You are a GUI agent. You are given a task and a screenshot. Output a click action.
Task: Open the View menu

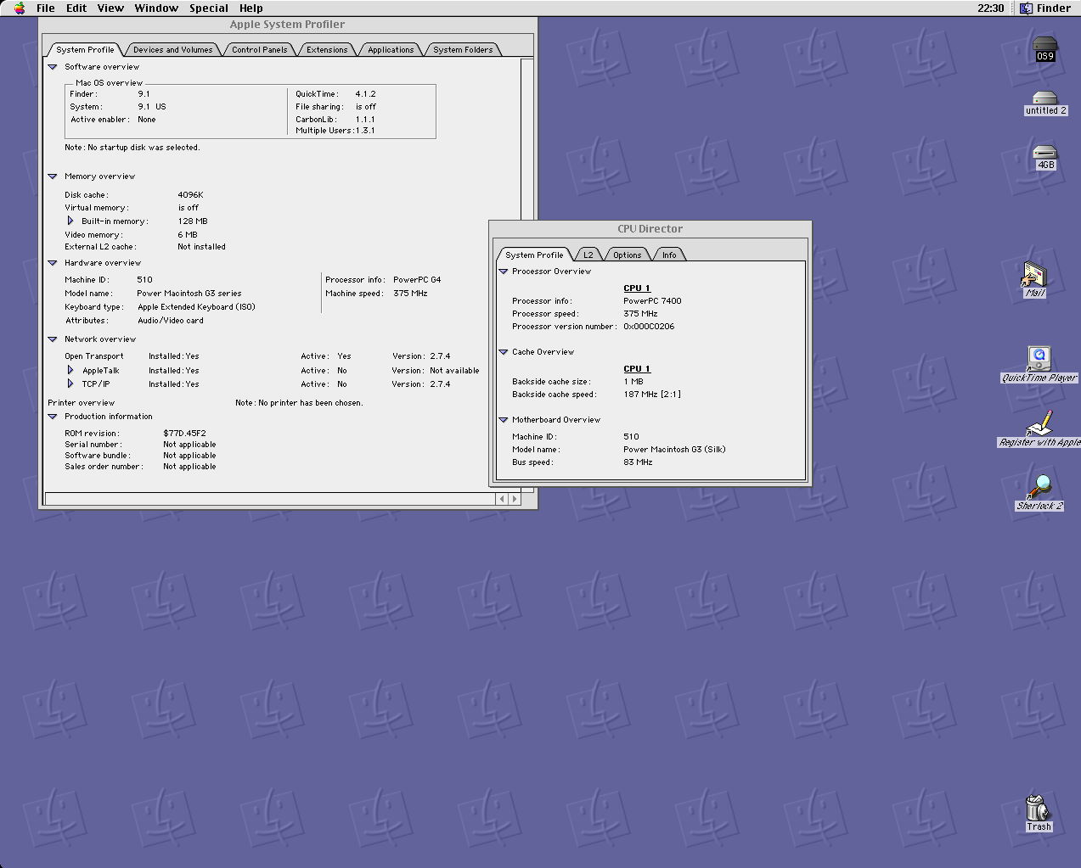[110, 8]
